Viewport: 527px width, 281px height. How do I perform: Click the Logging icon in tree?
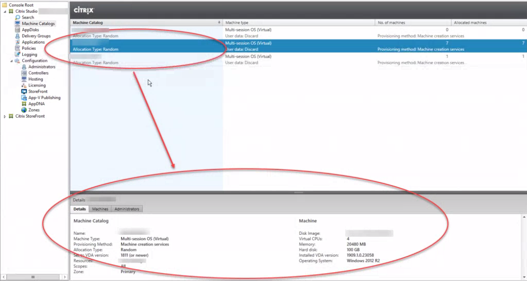pyautogui.click(x=18, y=54)
